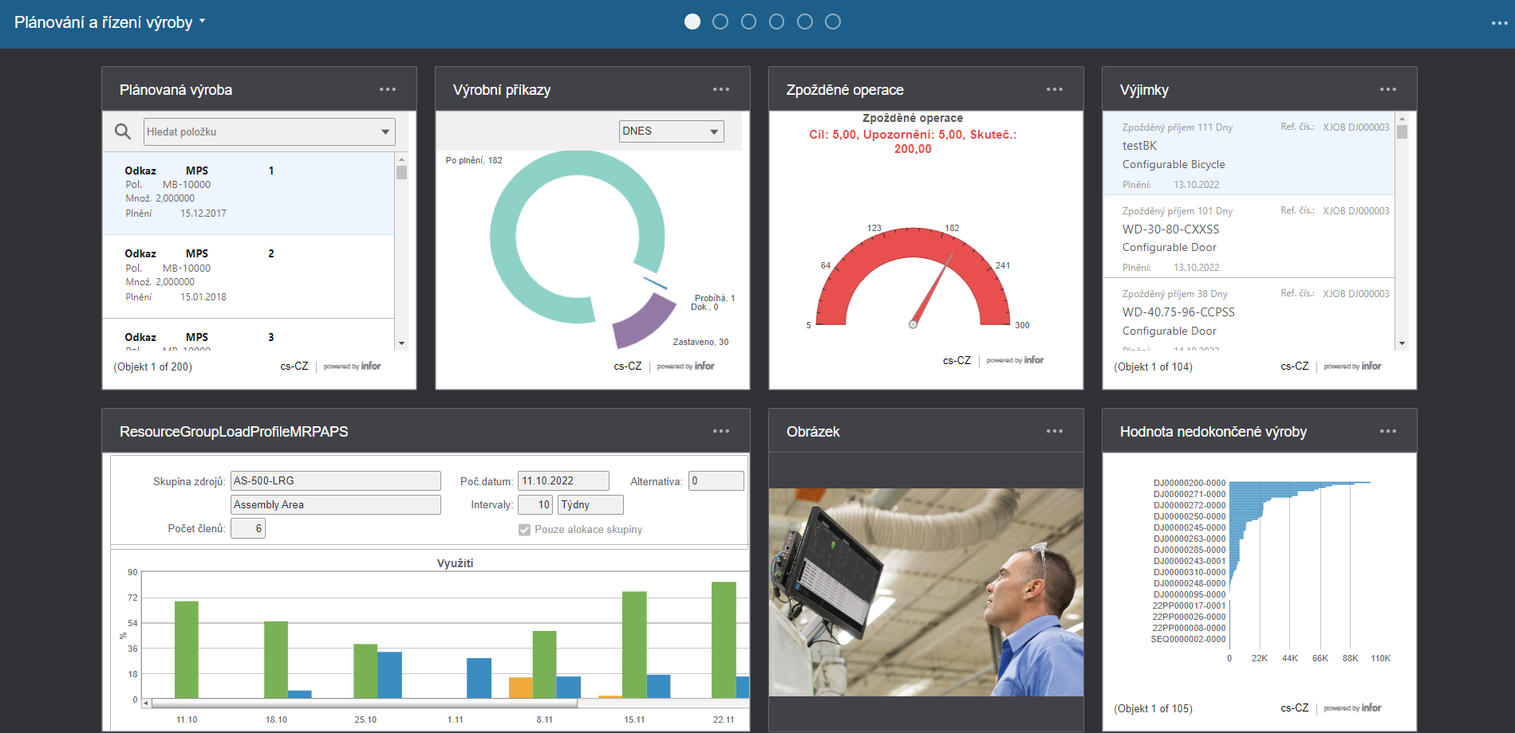Open the Plánovaná výroba widget options menu
Viewport: 1515px width, 733px height.
pyautogui.click(x=388, y=89)
